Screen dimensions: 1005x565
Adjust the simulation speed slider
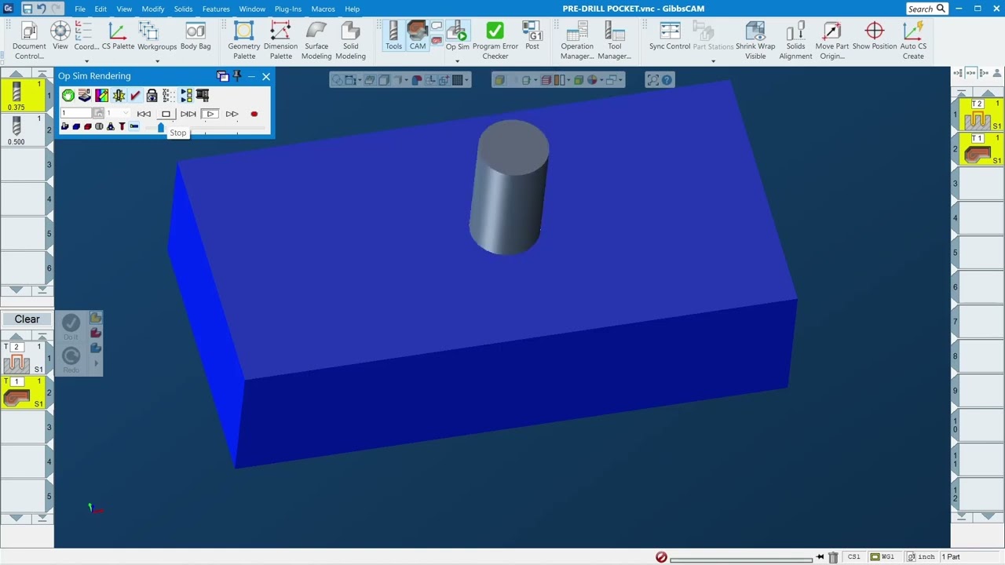pos(161,127)
